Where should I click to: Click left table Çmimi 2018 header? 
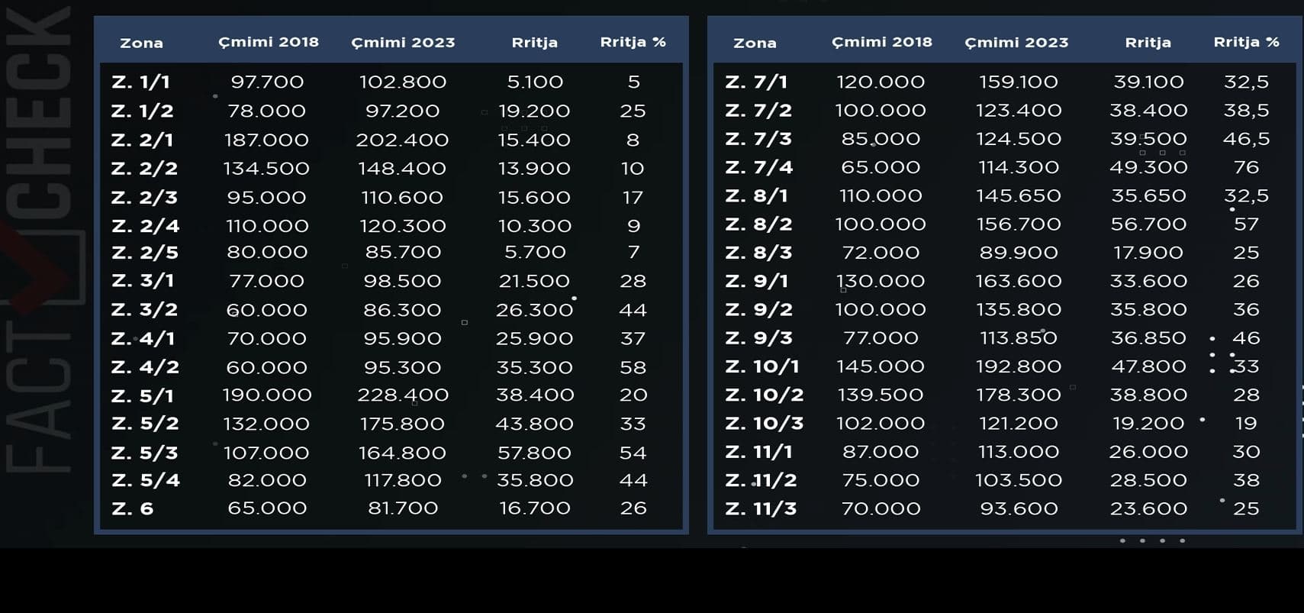[269, 43]
